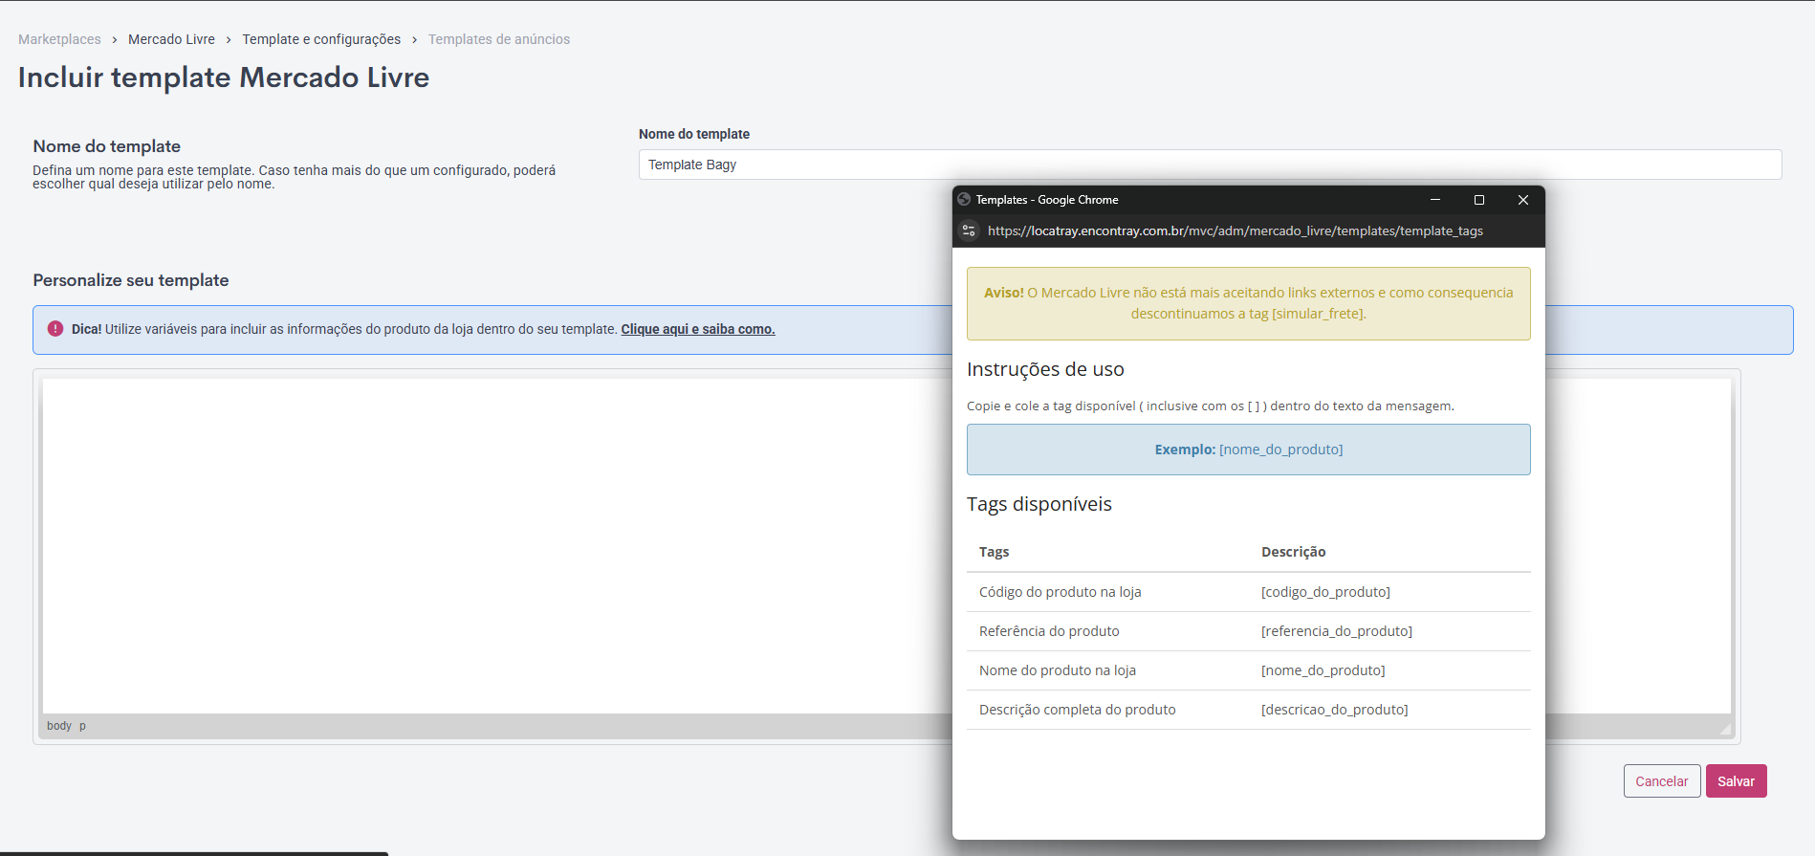
Task: Click the [referencia_do_produto] tag
Action: pos(1336,631)
